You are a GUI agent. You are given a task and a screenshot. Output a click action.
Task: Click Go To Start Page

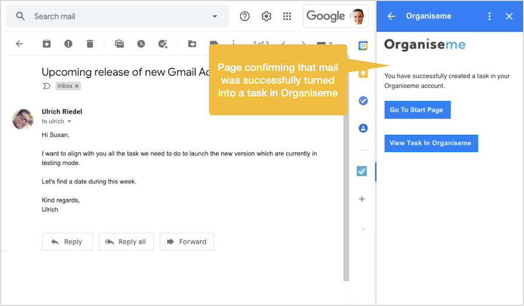tap(417, 109)
